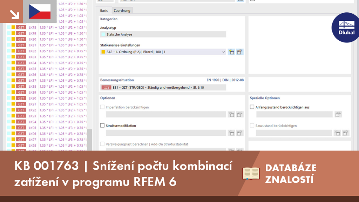Screen dimensions: 359x202
Task: Click new structure modification icon
Action: [x=231, y=133]
